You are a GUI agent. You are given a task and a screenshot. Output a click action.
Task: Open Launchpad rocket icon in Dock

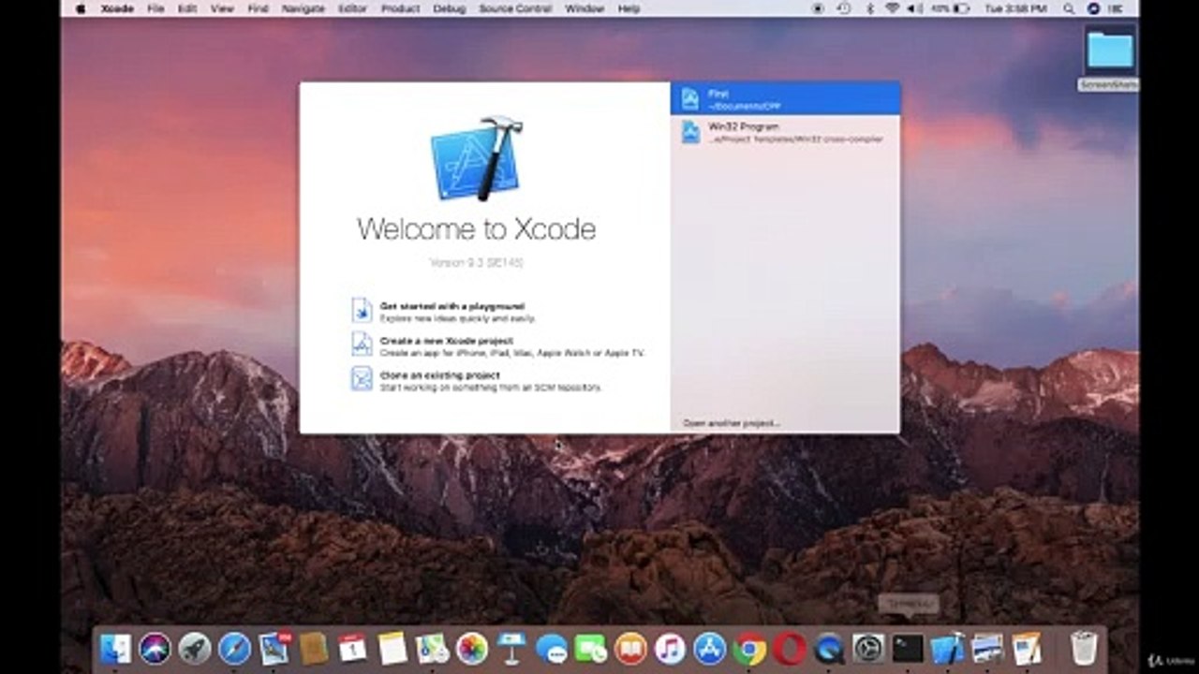(195, 648)
